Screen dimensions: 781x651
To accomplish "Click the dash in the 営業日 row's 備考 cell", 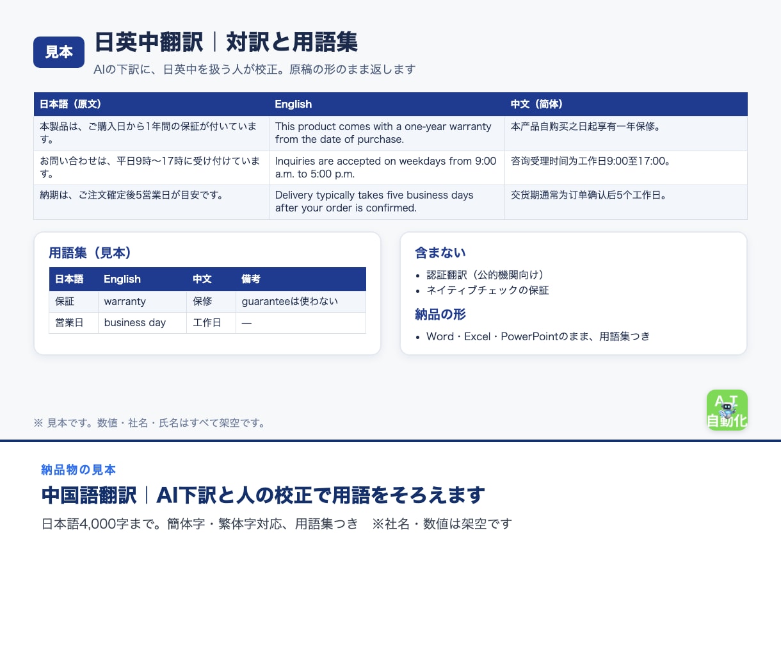I will click(x=246, y=323).
